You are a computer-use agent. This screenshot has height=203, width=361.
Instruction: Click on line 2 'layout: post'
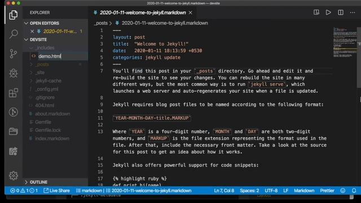point(129,37)
